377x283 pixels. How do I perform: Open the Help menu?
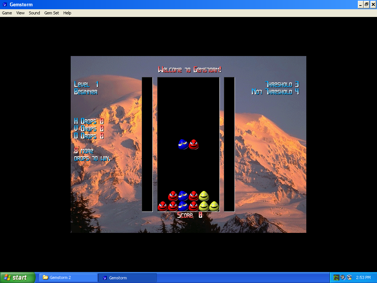[67, 13]
